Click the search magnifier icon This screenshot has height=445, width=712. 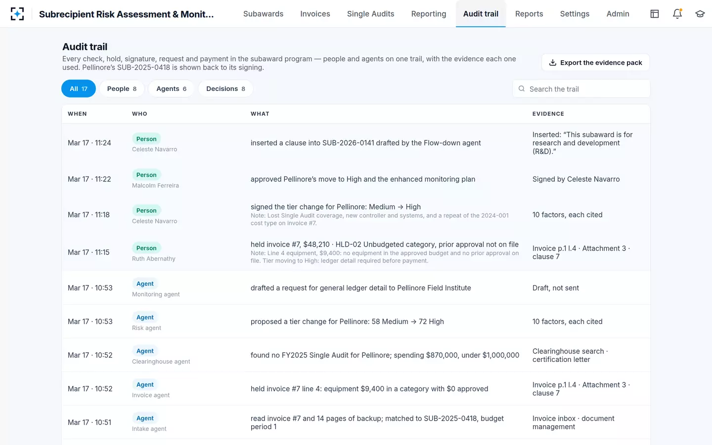[521, 89]
